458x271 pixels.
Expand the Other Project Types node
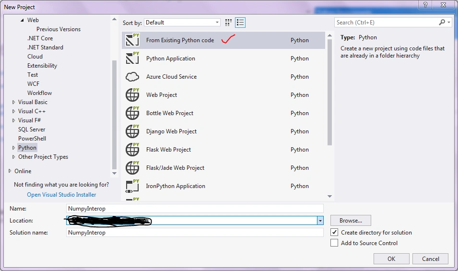pyautogui.click(x=13, y=157)
